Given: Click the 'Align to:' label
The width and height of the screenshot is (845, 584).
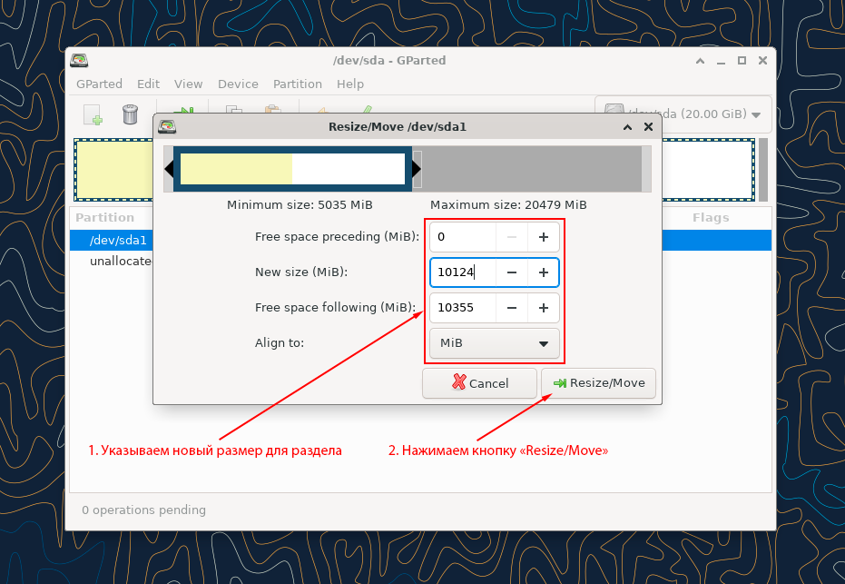Looking at the screenshot, I should (280, 343).
